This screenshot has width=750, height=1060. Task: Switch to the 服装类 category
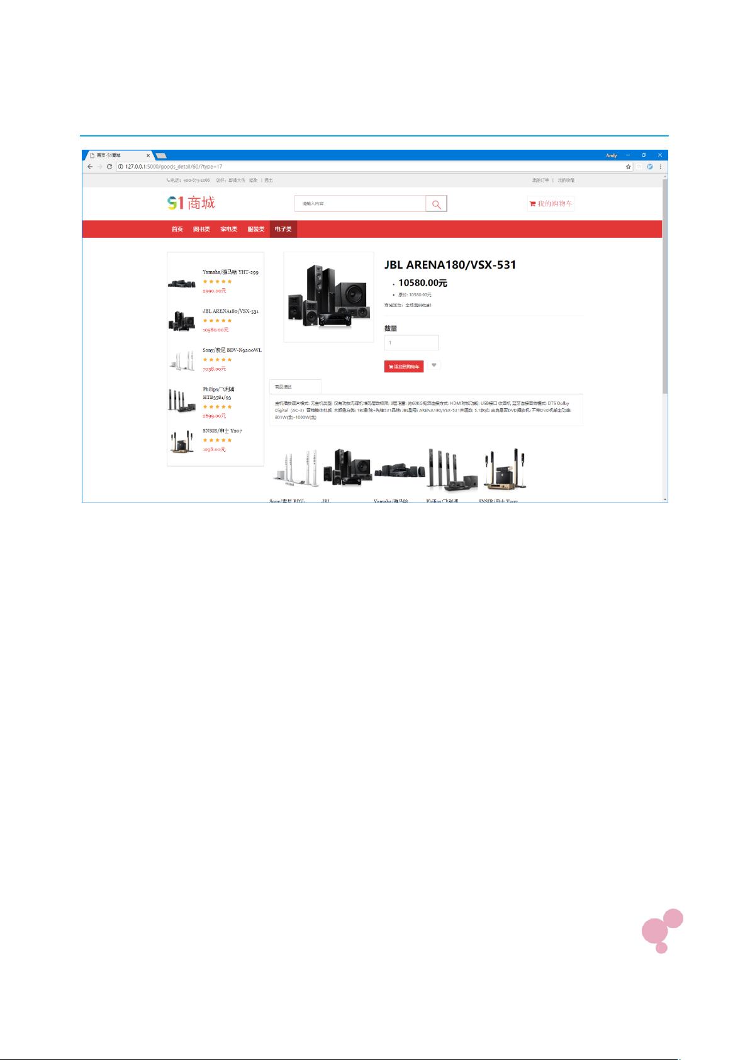[255, 230]
